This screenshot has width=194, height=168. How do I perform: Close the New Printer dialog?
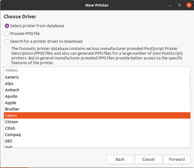coord(189,5)
